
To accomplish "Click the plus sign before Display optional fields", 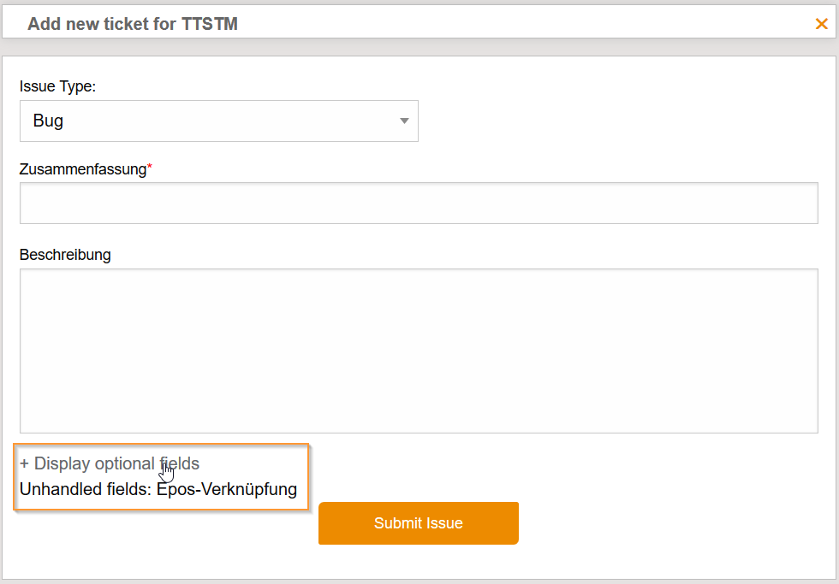I will click(x=25, y=464).
